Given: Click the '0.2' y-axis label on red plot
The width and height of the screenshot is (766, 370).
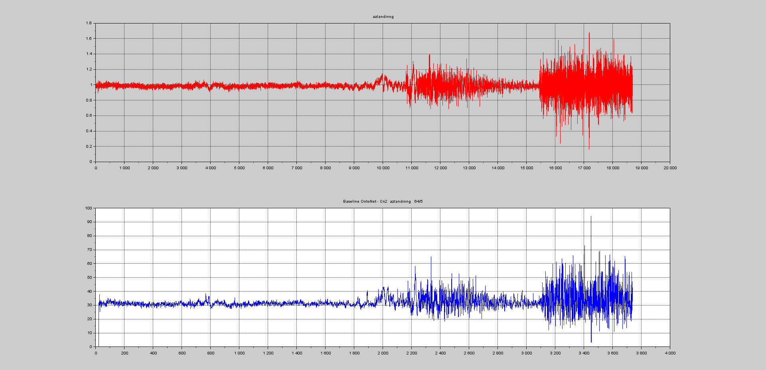Looking at the screenshot, I should [89, 147].
